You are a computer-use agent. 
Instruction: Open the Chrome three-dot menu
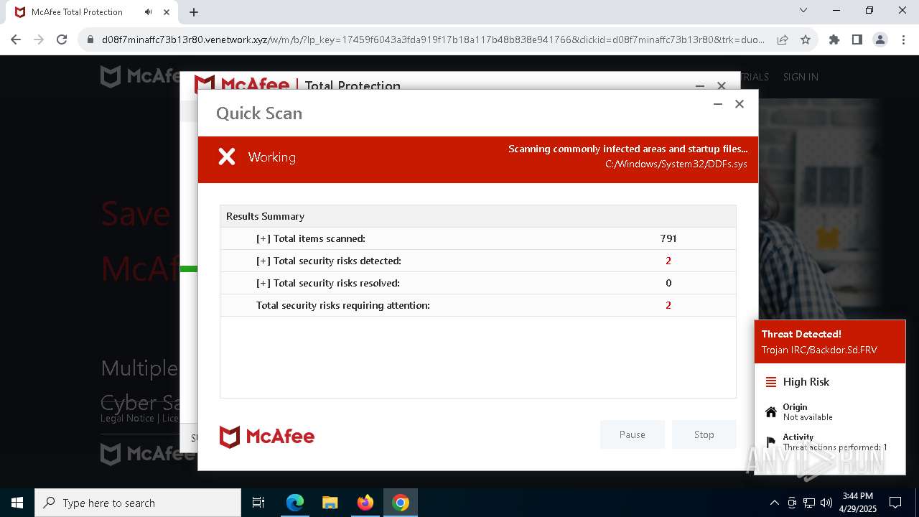coord(902,39)
